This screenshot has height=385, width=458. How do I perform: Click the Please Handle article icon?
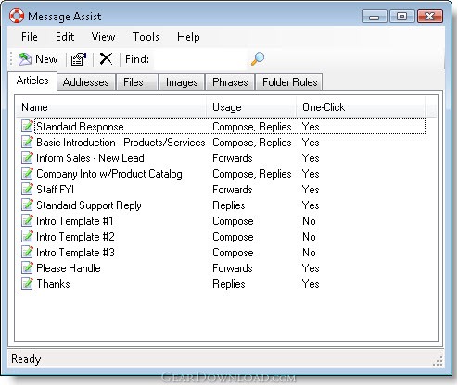27,267
